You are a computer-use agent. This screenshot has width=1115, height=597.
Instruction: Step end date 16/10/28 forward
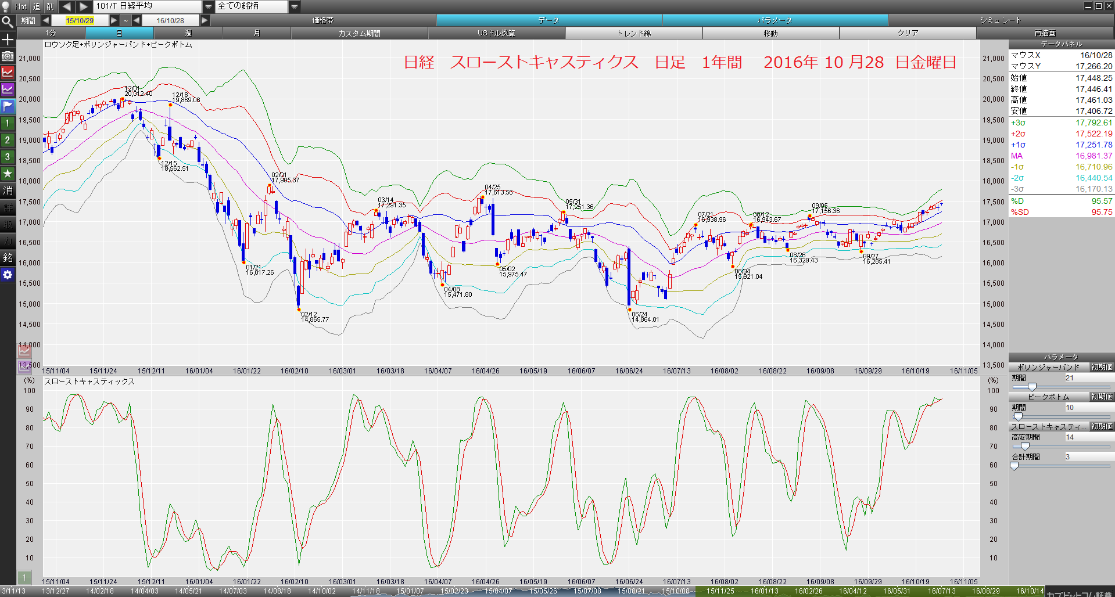coord(205,20)
